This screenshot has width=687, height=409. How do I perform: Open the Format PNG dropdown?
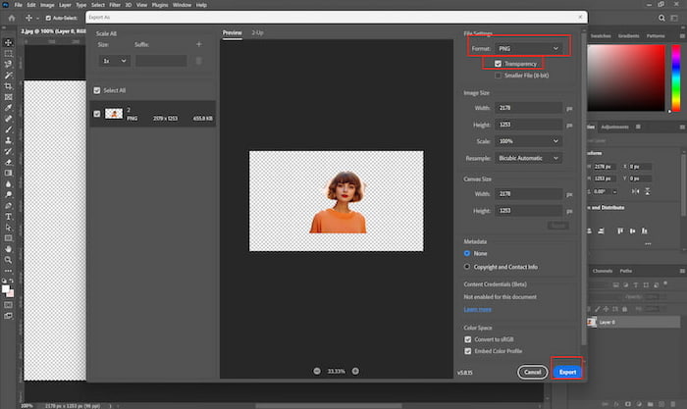530,47
